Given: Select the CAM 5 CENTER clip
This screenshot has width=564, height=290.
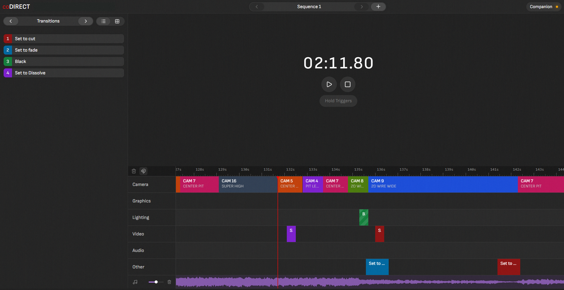Looking at the screenshot, I should pos(290,184).
